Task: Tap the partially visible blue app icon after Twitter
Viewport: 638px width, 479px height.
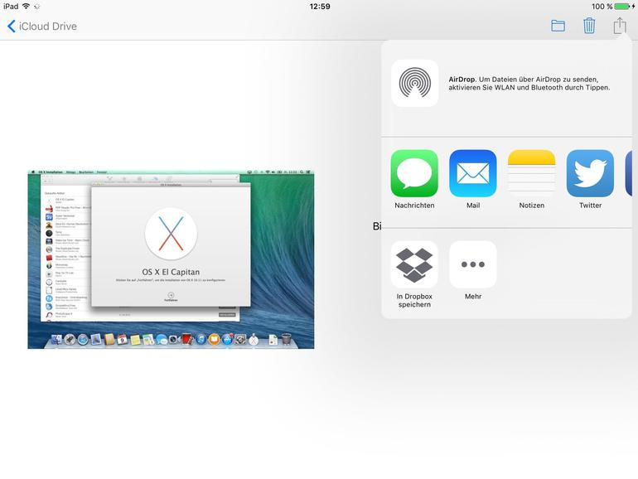Action: click(x=629, y=173)
